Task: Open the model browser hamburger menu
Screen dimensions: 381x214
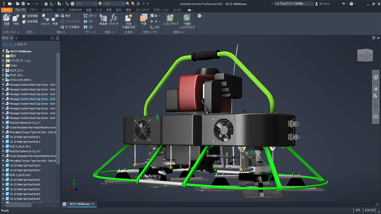Action: point(58,38)
